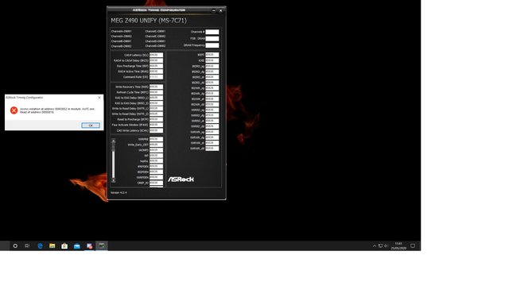The width and height of the screenshot is (509, 286).
Task: Click the taskbar app icon left of Timing Configurator
Action: pyautogui.click(x=89, y=245)
